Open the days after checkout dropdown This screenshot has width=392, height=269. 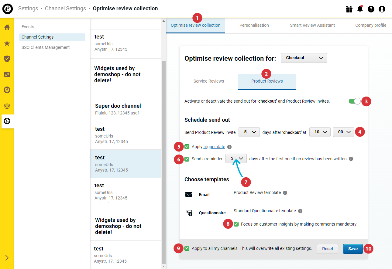point(249,132)
